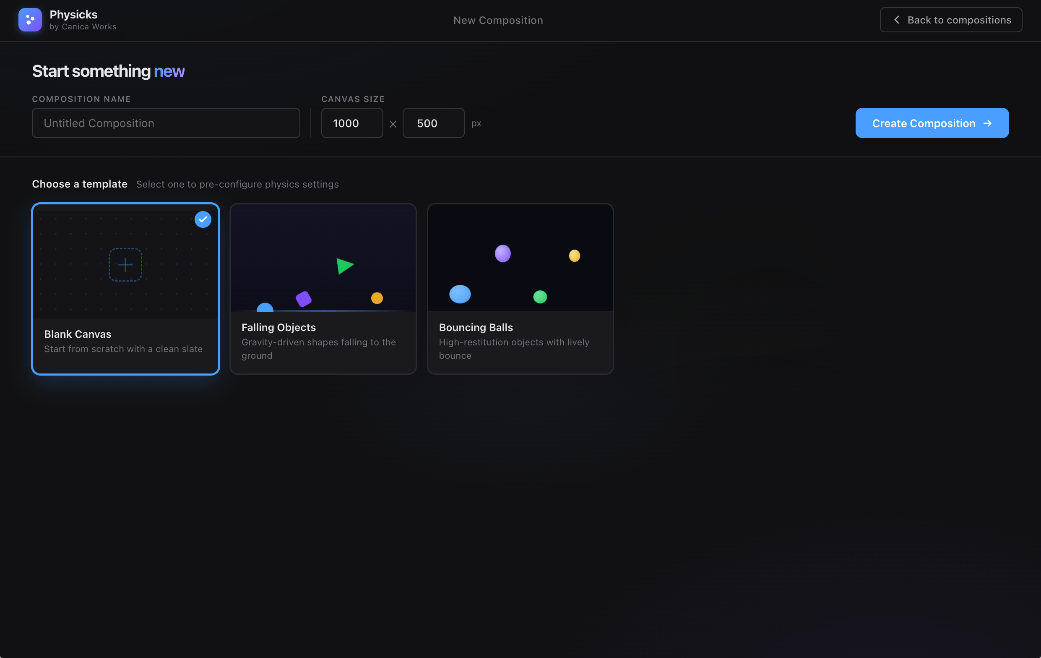1041x658 pixels.
Task: Click the New Composition page title
Action: click(498, 20)
